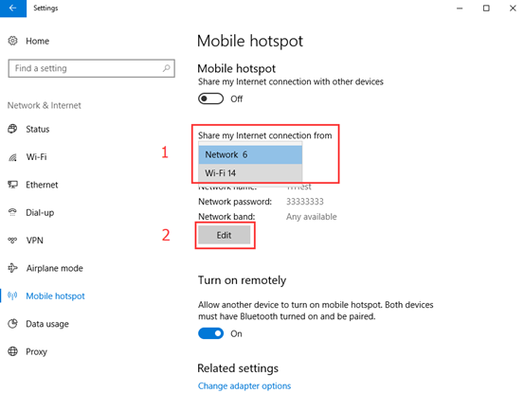The image size is (524, 393).
Task: Select the Status globe icon
Action: point(12,129)
